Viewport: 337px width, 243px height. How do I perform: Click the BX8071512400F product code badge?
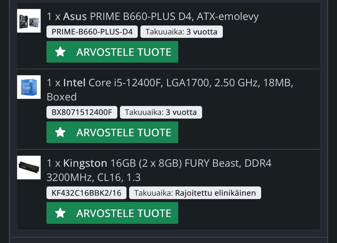click(82, 113)
